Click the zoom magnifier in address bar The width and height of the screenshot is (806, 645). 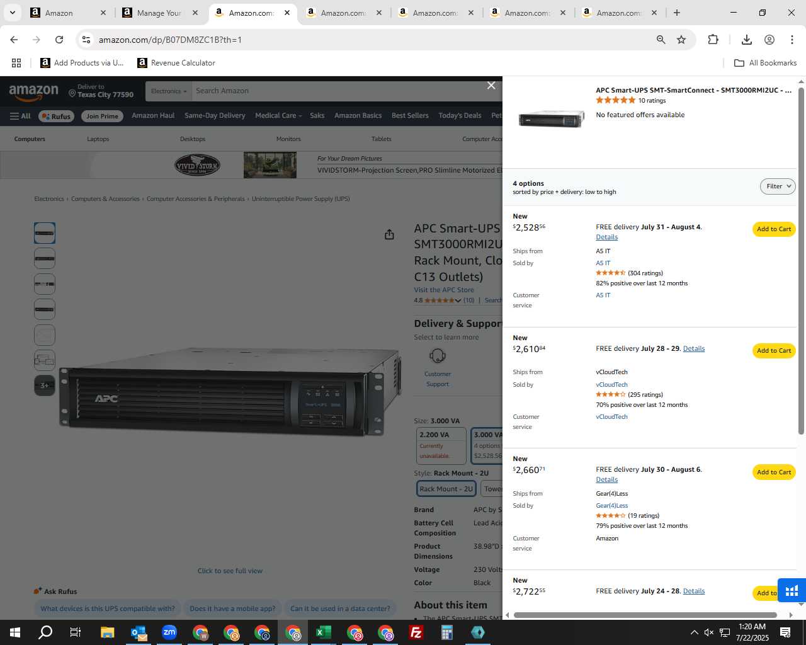coord(661,40)
